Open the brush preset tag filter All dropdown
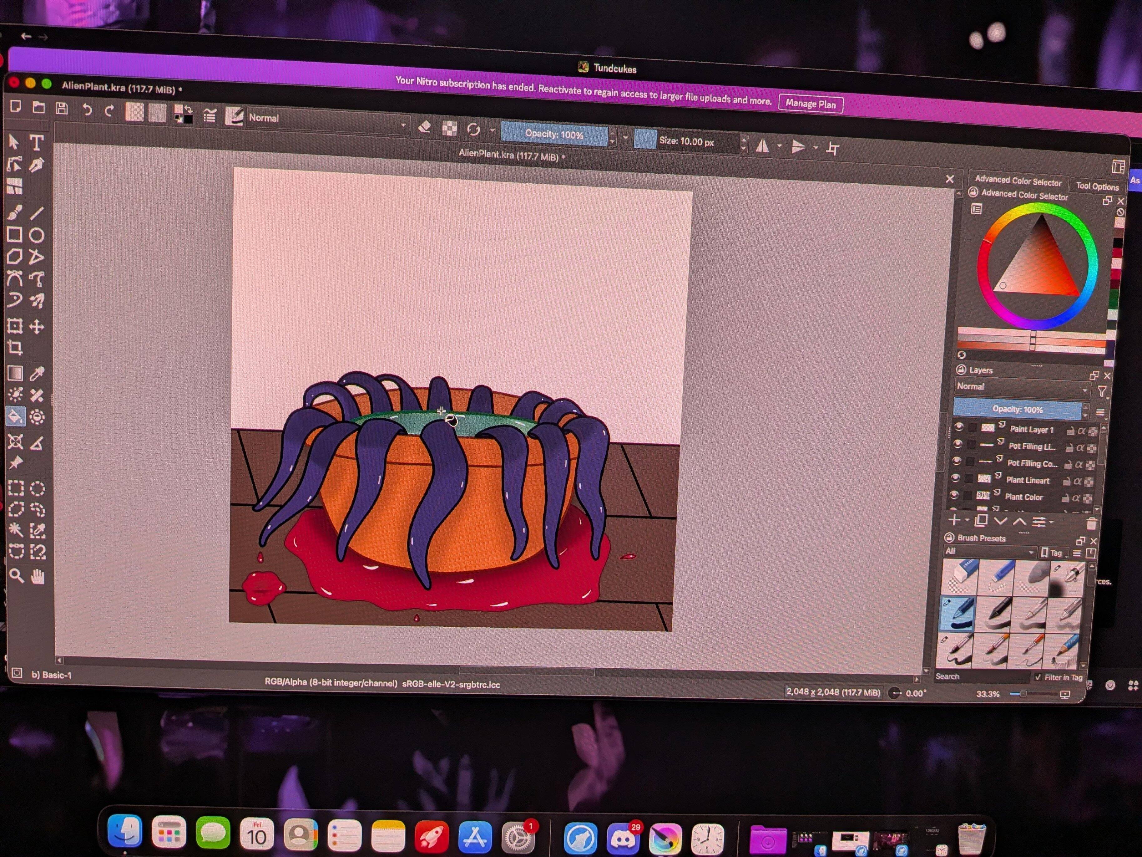This screenshot has height=857, width=1142. pyautogui.click(x=990, y=552)
